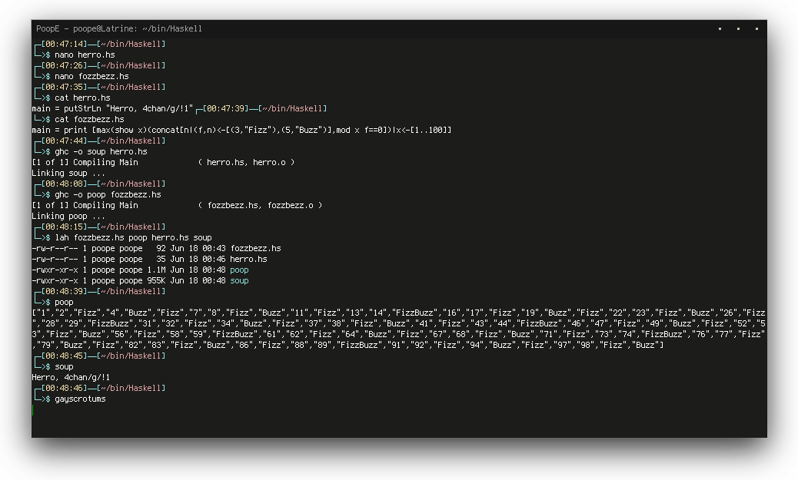Click the 'Herro, 4chan/g/!1' program output line

(71, 377)
